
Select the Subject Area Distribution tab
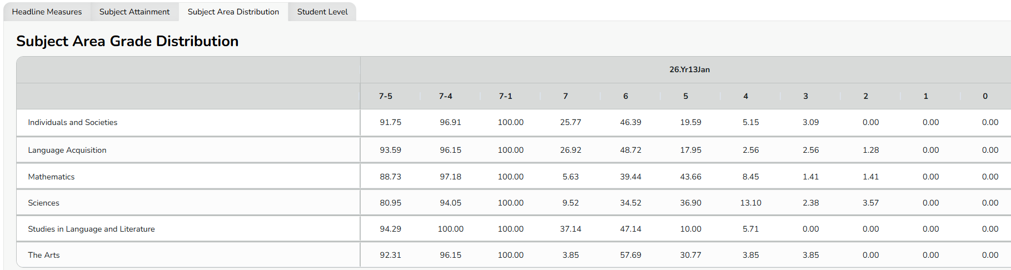point(233,12)
